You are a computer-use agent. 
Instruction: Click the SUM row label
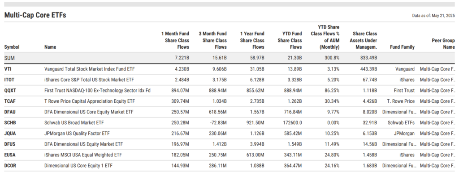point(9,58)
